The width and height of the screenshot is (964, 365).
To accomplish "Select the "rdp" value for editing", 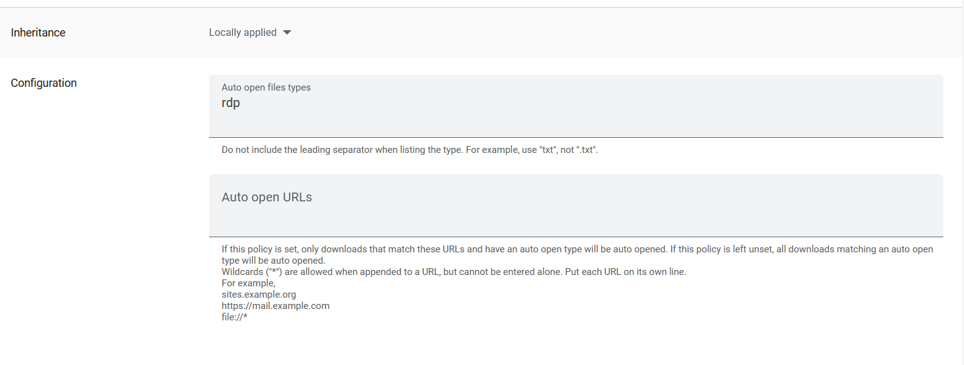I will 230,103.
